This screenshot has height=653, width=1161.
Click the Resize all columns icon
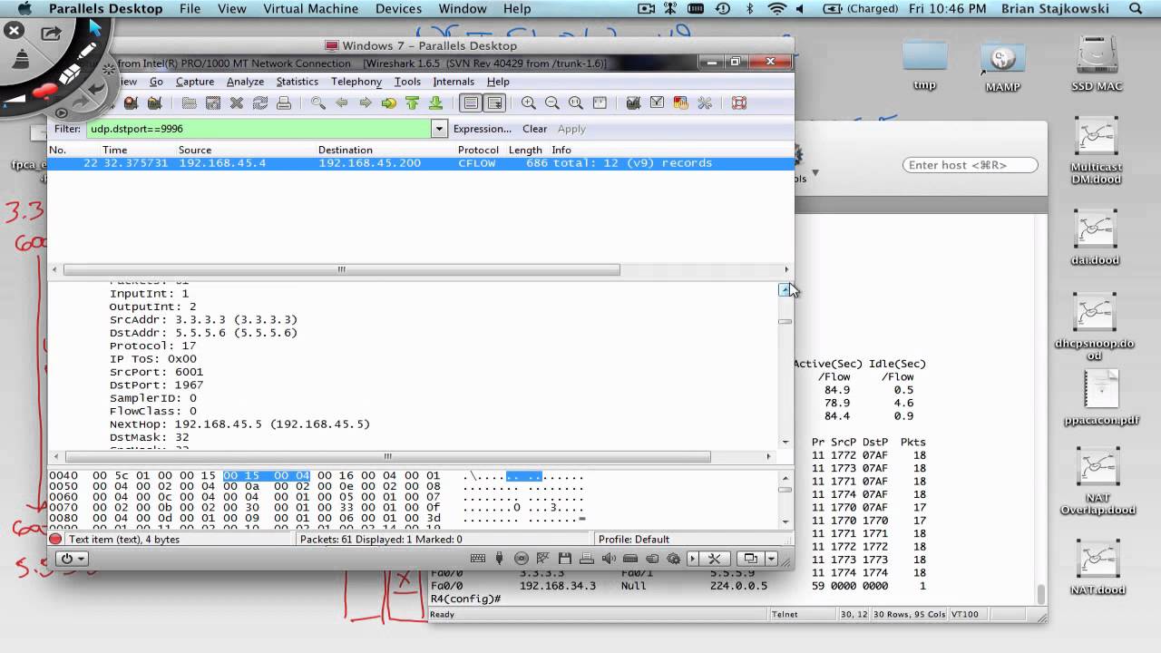point(599,103)
